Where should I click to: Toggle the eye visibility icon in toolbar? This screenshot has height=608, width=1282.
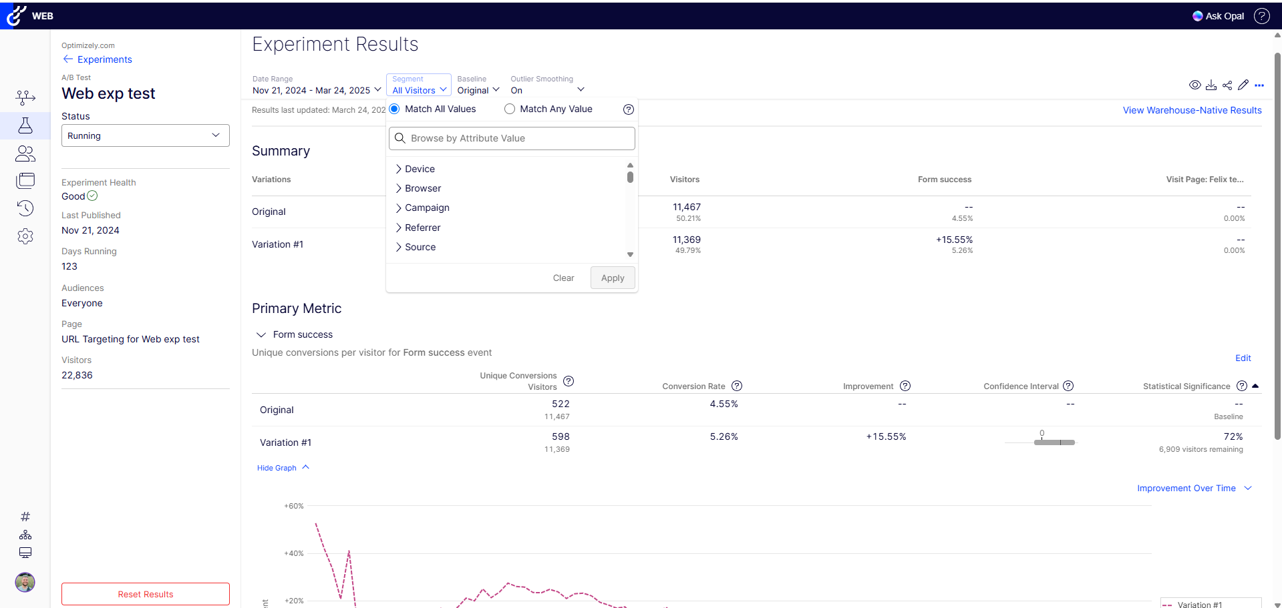coord(1195,85)
